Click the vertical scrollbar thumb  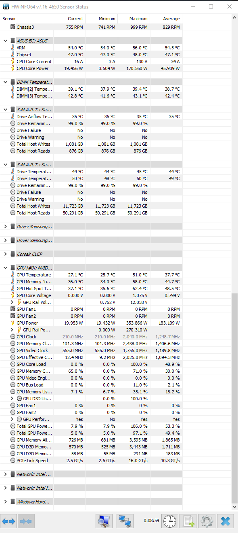pos(235,398)
